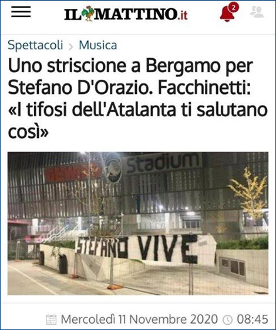Click the 08:45 publication time
276x330 pixels.
253,319
